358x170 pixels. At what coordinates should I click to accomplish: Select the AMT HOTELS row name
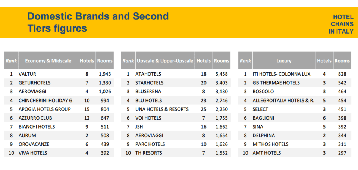point(267,153)
